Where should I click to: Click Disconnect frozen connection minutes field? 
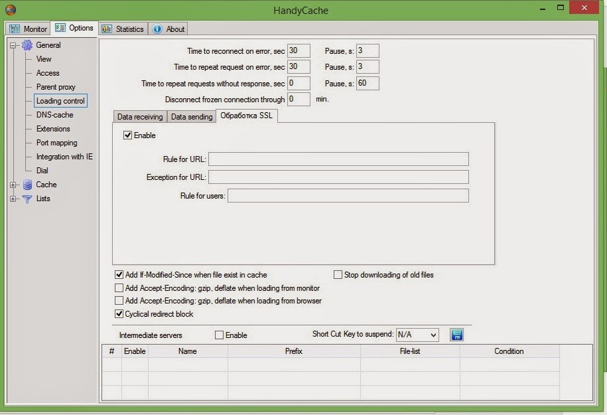299,99
